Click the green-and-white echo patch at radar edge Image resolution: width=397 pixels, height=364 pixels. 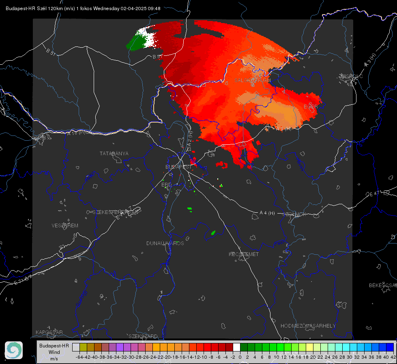(x=141, y=39)
